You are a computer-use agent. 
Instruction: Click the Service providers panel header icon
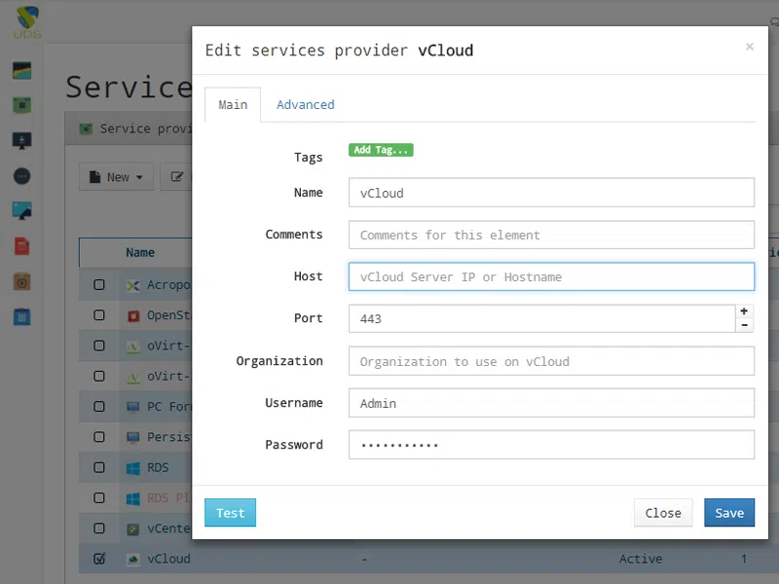87,129
